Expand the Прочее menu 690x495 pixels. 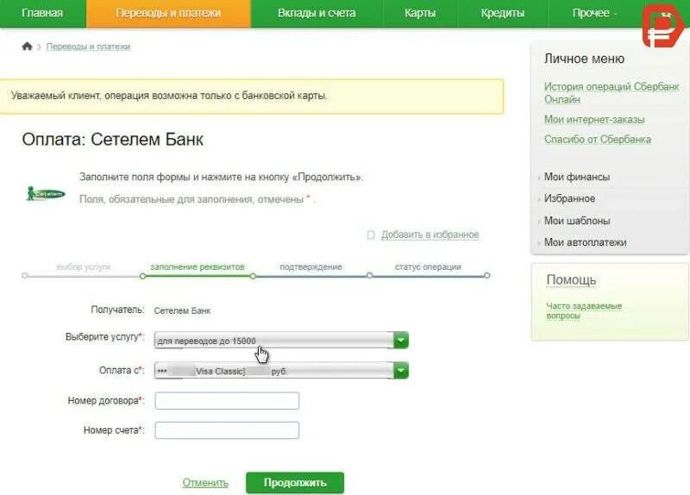coord(594,13)
